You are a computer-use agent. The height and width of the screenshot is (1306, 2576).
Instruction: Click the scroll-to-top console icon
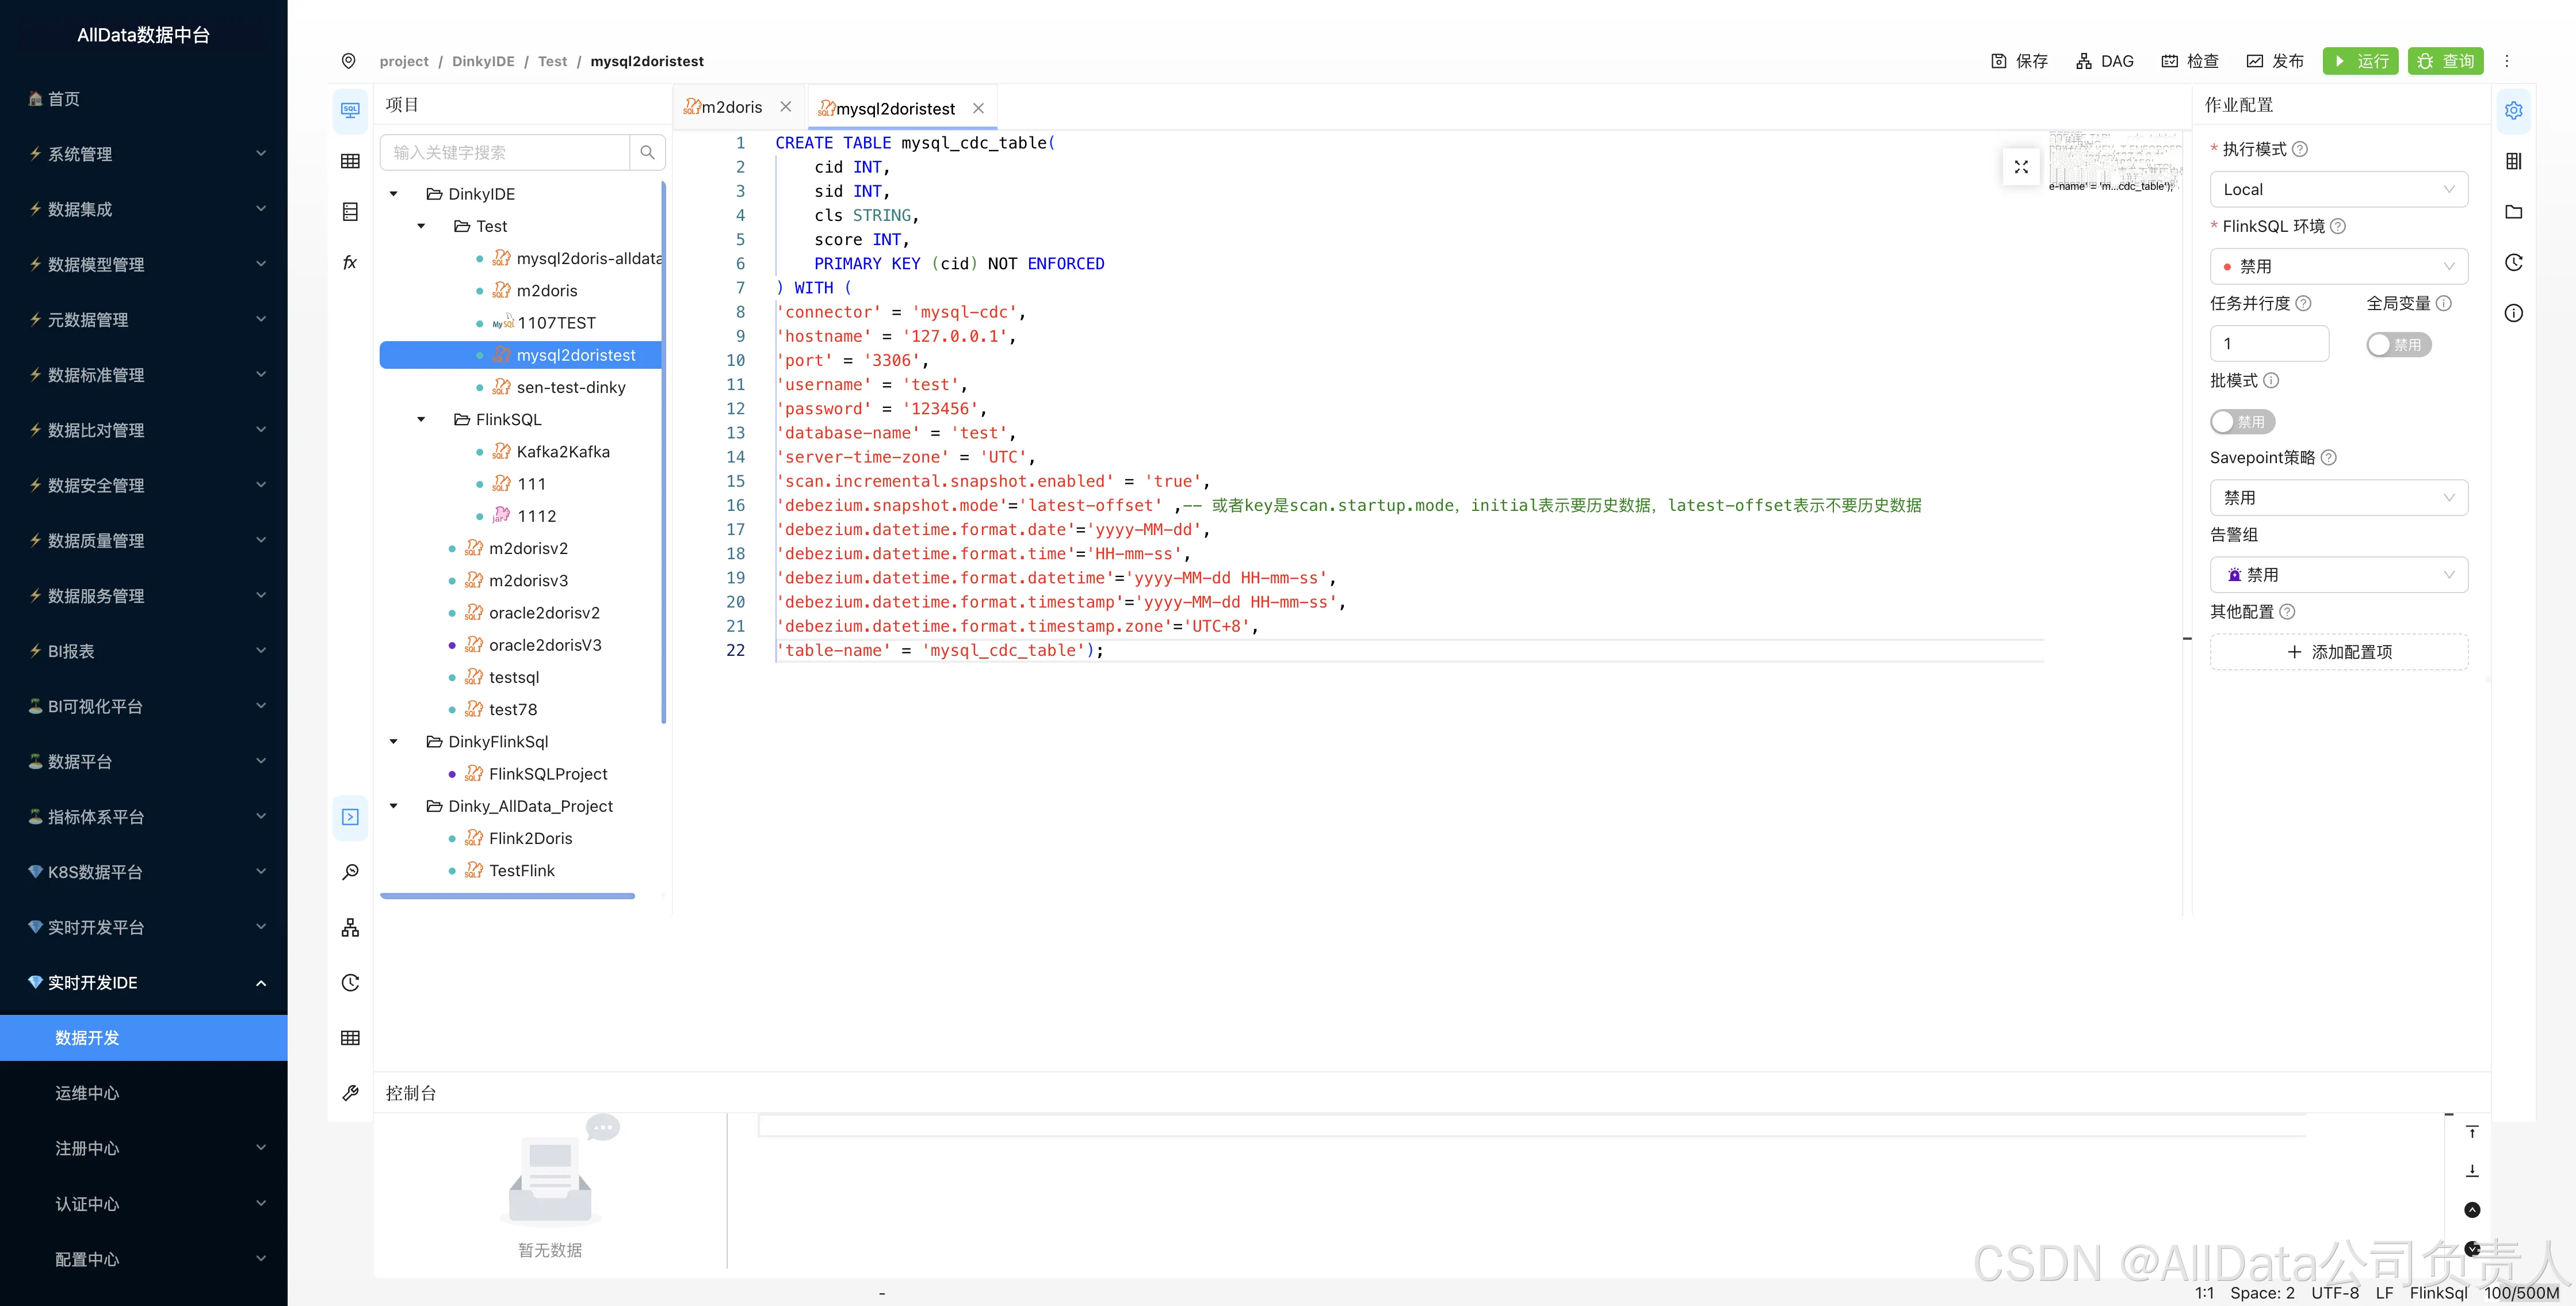[x=2472, y=1132]
